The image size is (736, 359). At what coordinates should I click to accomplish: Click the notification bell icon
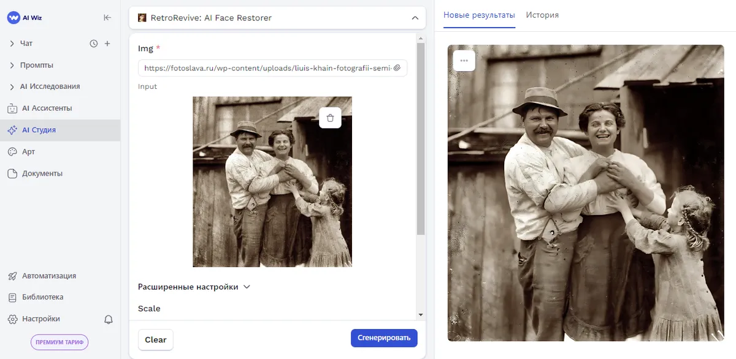click(x=108, y=319)
